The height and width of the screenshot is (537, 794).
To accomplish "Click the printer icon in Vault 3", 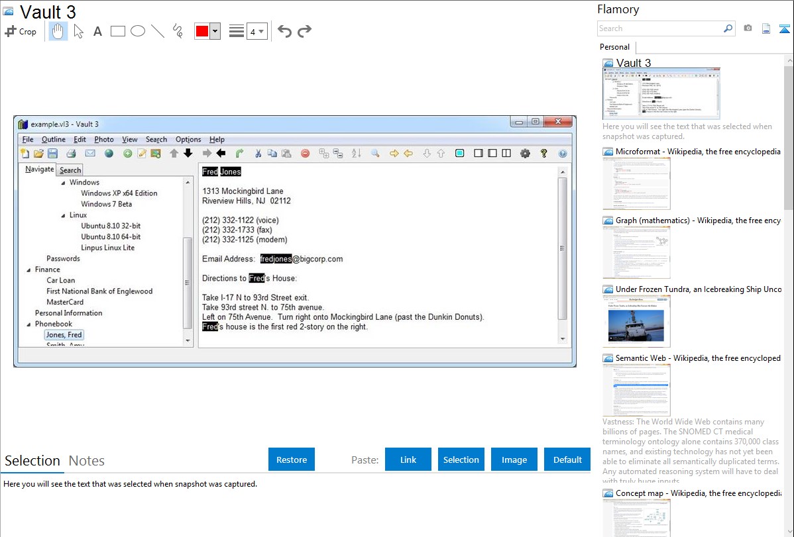I will tap(72, 154).
